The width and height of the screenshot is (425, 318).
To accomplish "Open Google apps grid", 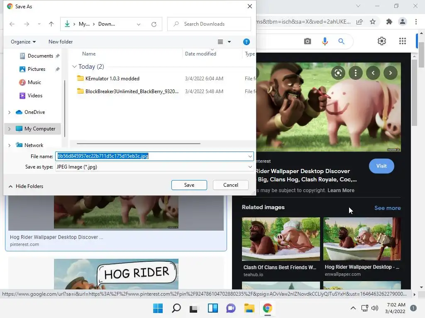I will point(403,41).
